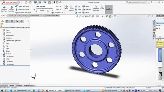
Task: Open Decals in the Appearances panel
Action: point(158,28)
